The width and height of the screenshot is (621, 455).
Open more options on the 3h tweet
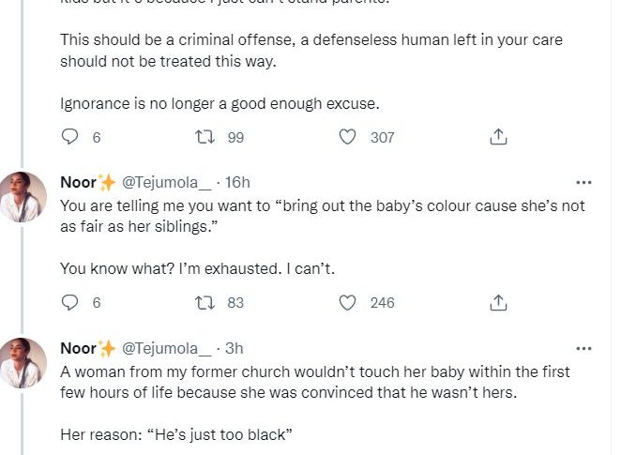point(583,348)
